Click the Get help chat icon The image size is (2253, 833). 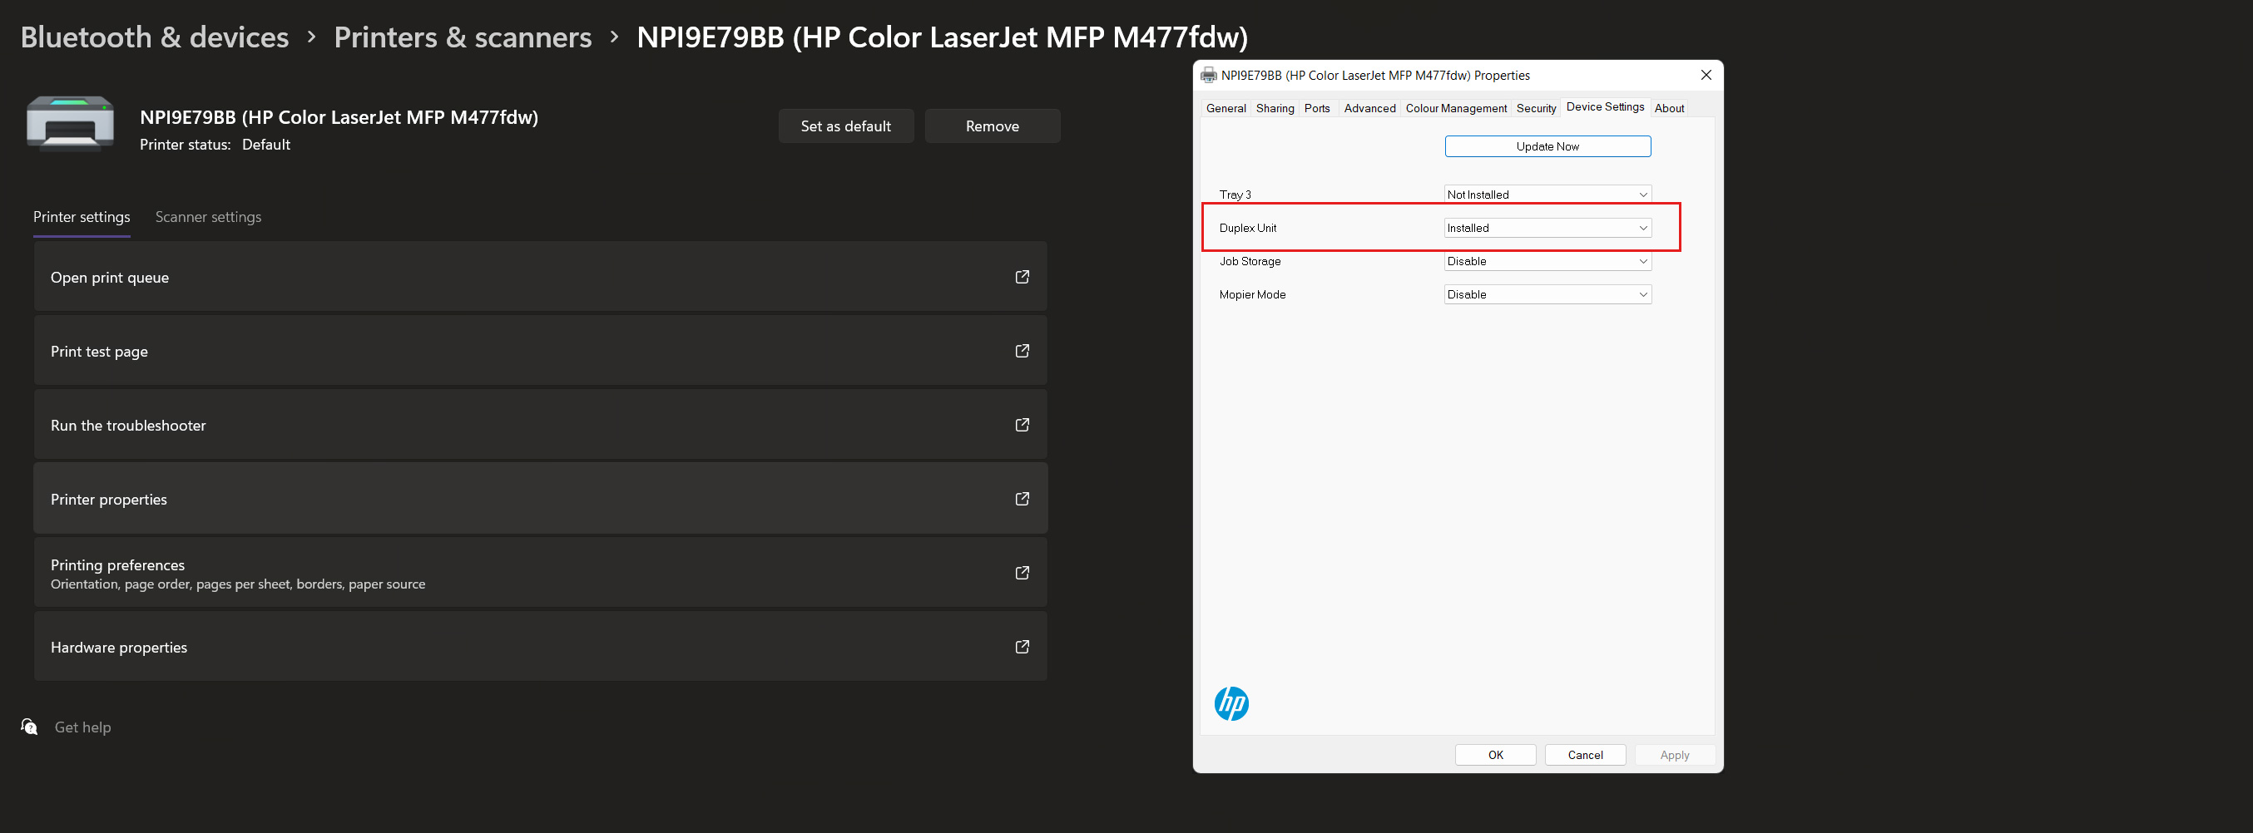pyautogui.click(x=30, y=727)
